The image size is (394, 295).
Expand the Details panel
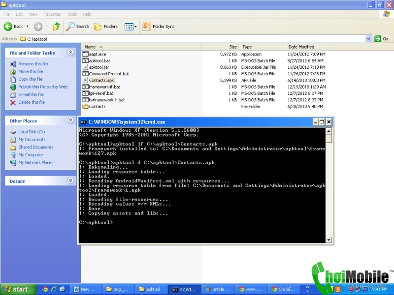click(x=70, y=180)
